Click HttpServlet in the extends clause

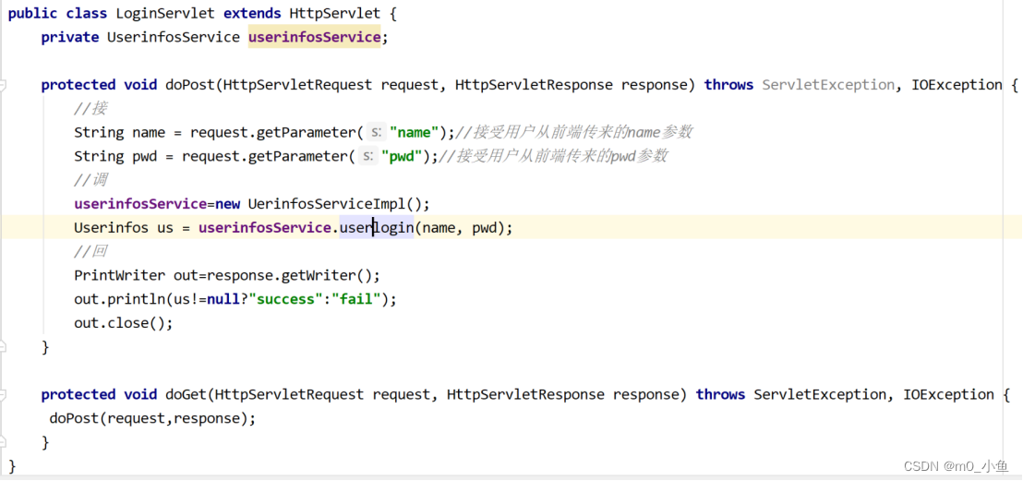(x=335, y=13)
